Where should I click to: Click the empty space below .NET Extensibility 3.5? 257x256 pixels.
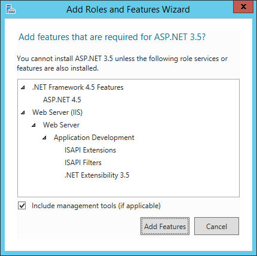point(128,188)
